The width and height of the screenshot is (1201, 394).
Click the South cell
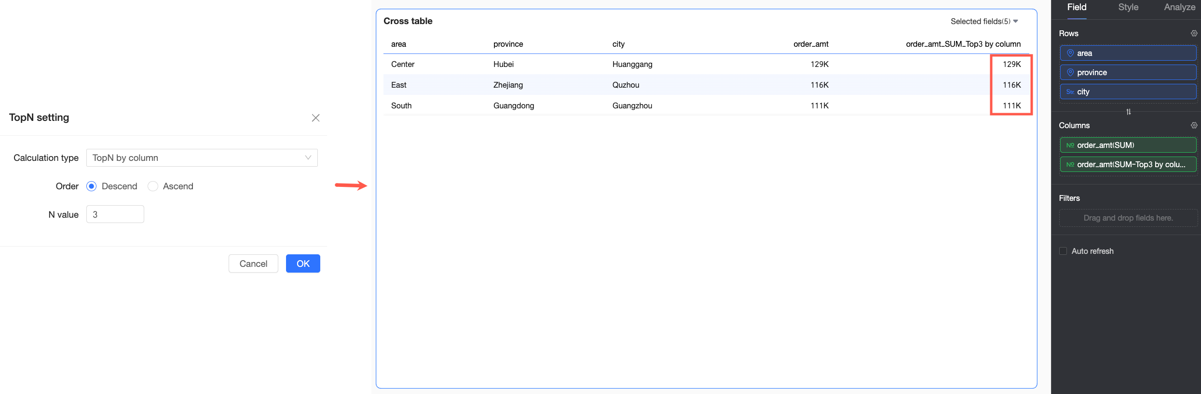401,105
